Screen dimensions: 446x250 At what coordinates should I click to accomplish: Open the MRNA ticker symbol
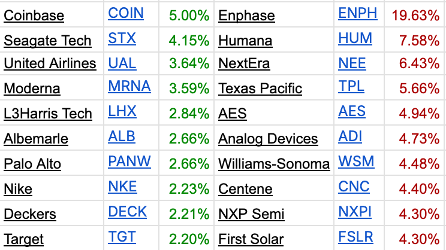pos(129,86)
